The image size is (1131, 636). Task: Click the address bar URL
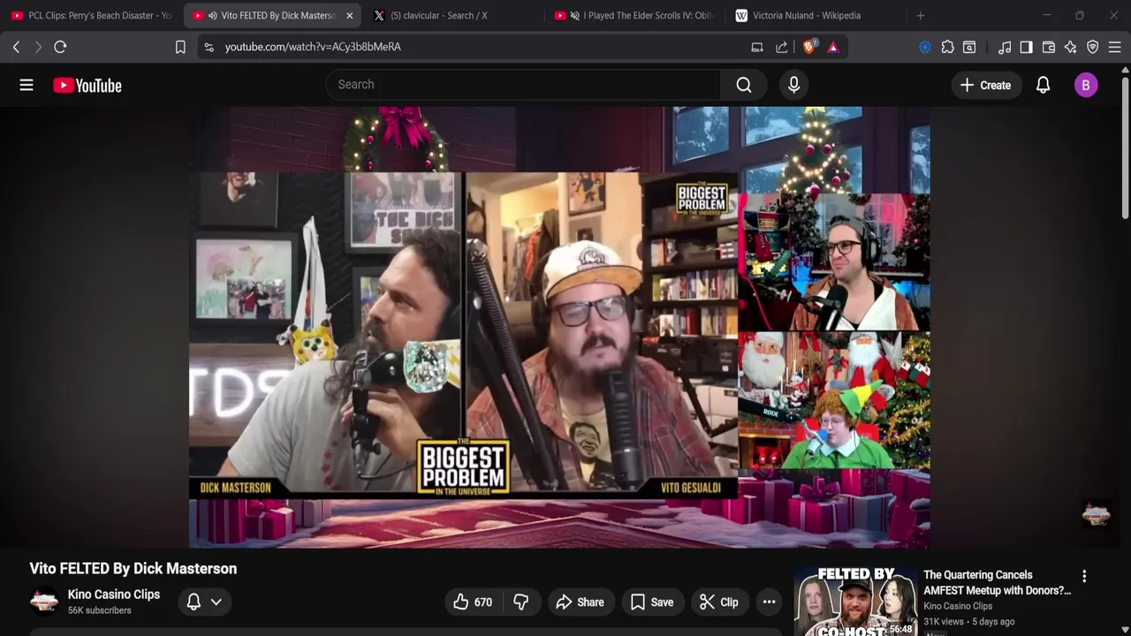313,47
